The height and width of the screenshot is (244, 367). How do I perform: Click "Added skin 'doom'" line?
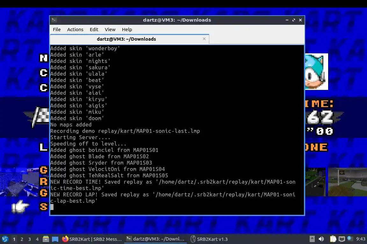77,118
